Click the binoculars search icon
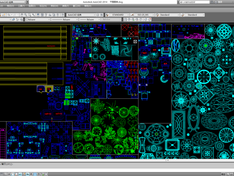This screenshot has height=176, width=234. [212, 2]
